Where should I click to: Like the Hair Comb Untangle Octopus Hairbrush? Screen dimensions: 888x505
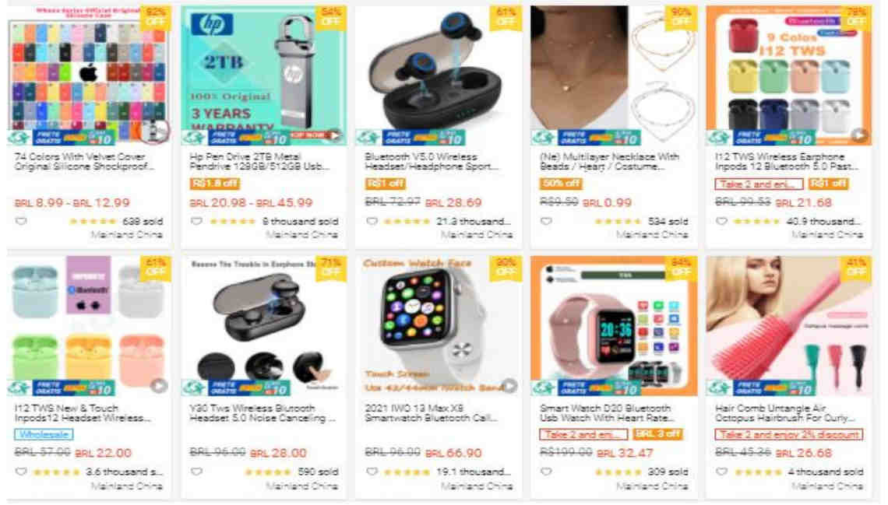[x=721, y=472]
